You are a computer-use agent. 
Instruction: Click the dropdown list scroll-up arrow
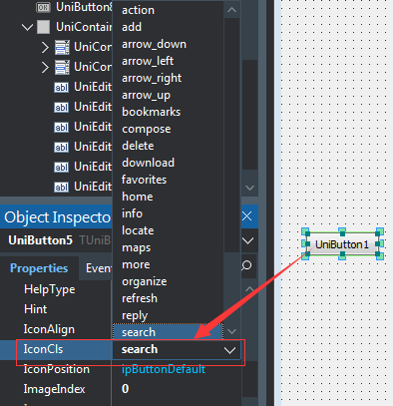coord(231,10)
